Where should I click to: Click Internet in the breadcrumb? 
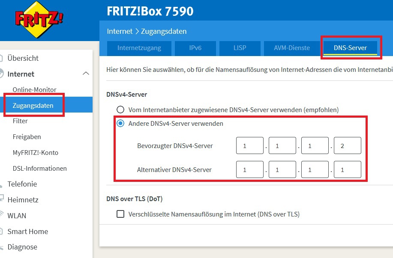tap(120, 31)
